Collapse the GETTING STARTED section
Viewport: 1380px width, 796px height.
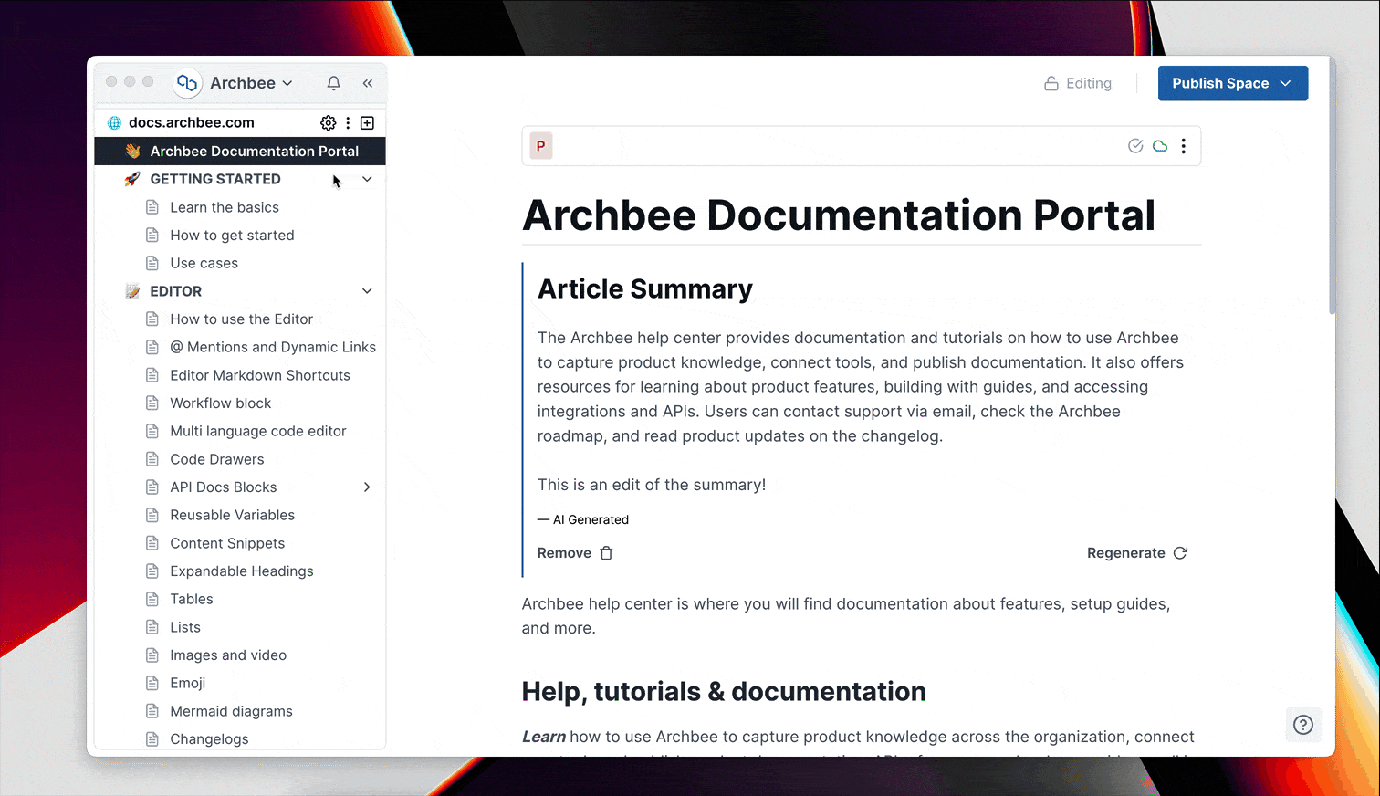tap(367, 179)
